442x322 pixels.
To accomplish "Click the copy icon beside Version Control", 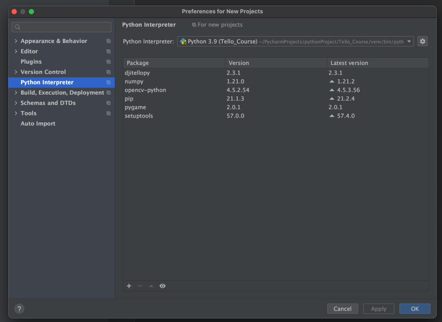I will point(108,72).
